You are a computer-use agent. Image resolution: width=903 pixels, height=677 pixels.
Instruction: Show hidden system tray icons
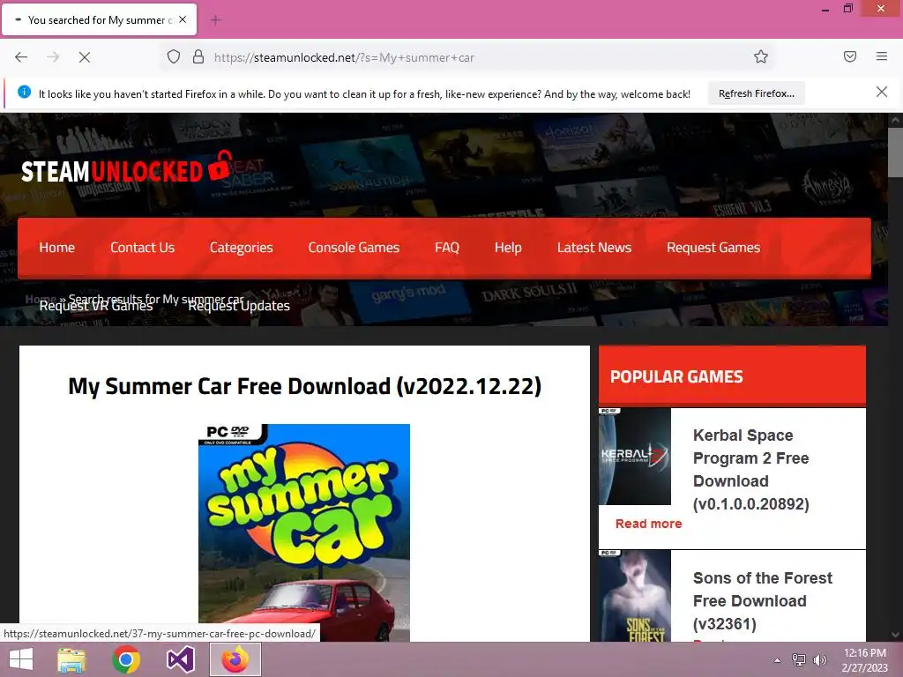pyautogui.click(x=778, y=660)
